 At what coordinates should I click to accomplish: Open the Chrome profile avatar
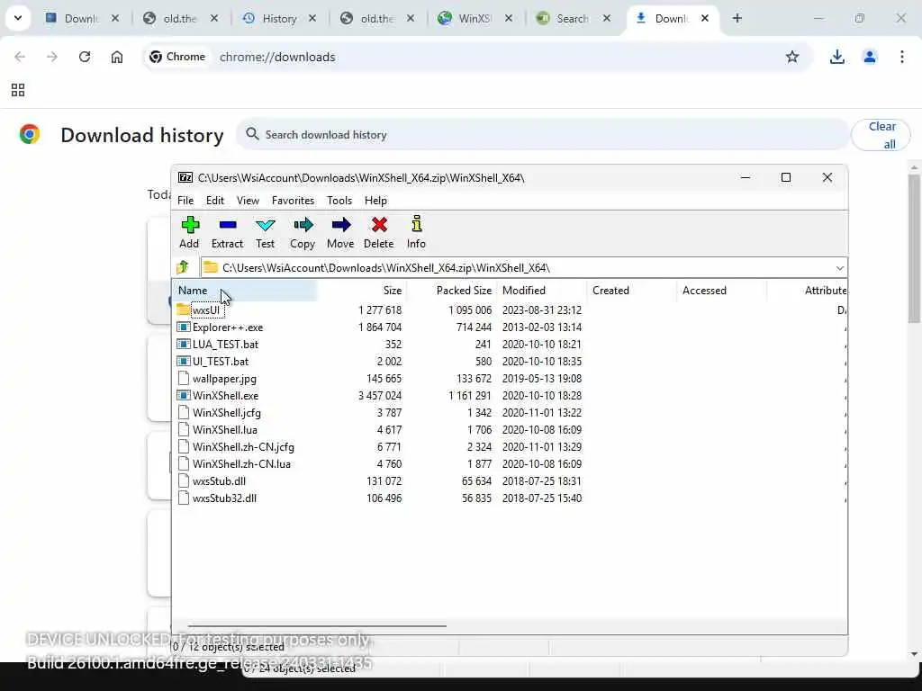(x=869, y=57)
